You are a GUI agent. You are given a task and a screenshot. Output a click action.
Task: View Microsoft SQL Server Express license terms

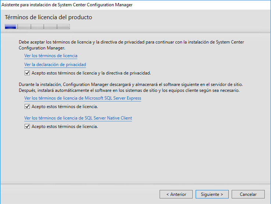coord(83,98)
